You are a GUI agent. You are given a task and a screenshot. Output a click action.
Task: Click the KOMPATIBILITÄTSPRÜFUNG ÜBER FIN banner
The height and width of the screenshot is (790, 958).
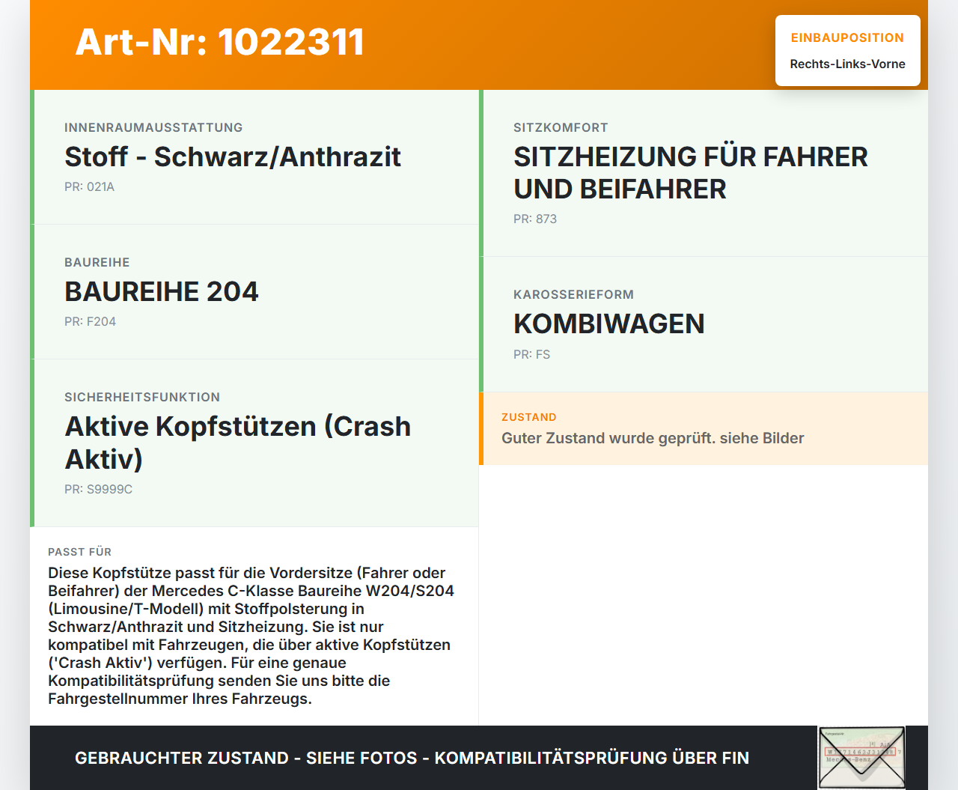[412, 758]
